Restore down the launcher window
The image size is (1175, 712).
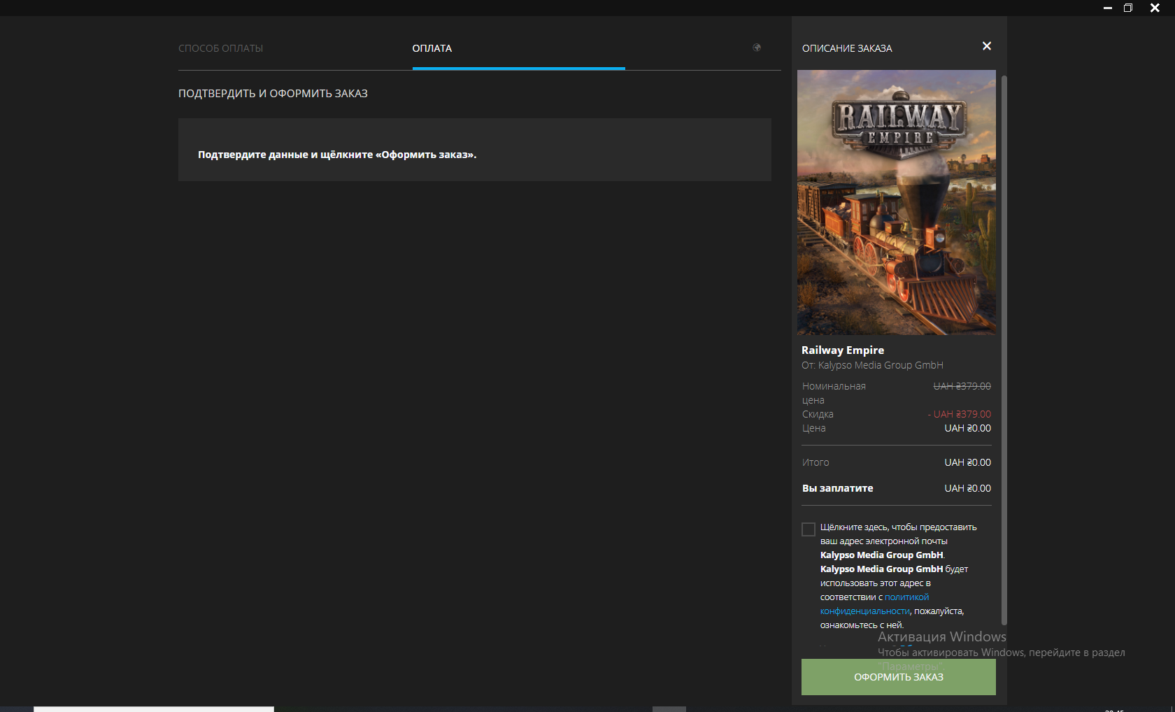click(x=1128, y=8)
